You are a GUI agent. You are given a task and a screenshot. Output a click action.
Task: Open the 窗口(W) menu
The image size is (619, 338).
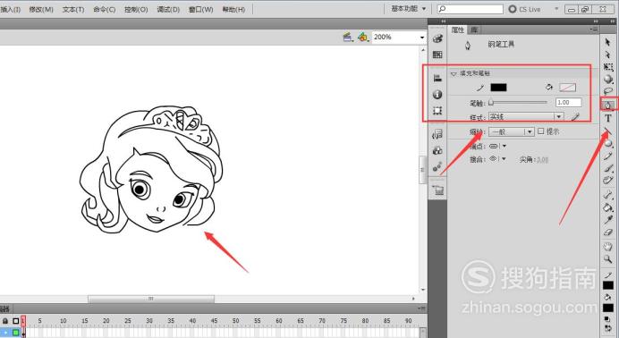click(201, 9)
